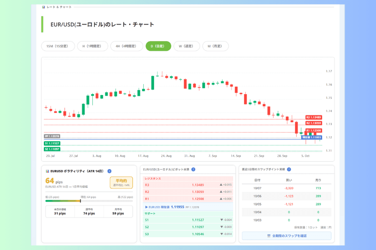The image size is (376, 250).
Task: Open help icon next to スワップポイント実績 title
Action: (289, 170)
